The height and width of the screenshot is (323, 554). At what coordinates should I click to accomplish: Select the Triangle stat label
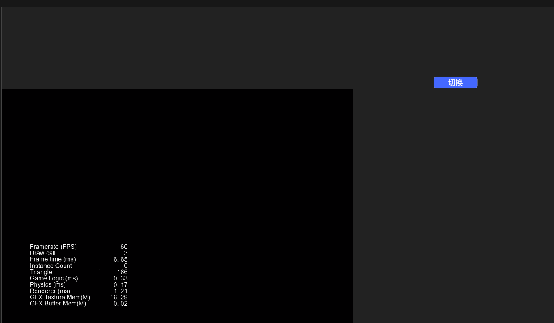coord(41,272)
